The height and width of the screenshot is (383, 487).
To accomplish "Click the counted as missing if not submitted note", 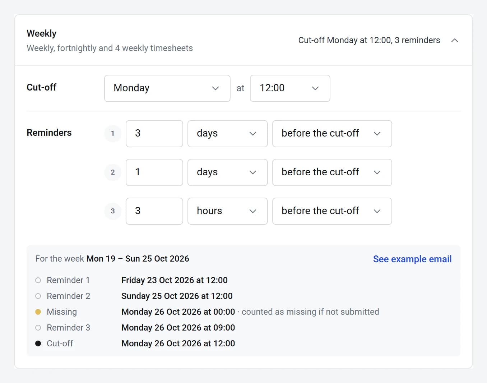I will tap(310, 312).
